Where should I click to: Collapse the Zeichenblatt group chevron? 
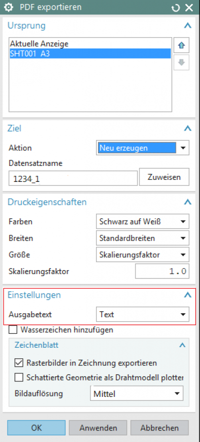coord(182,345)
